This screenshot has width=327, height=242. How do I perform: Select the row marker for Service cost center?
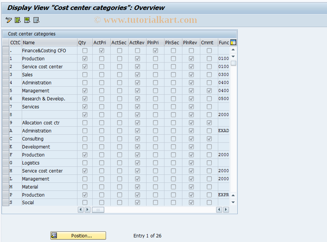tap(5, 66)
